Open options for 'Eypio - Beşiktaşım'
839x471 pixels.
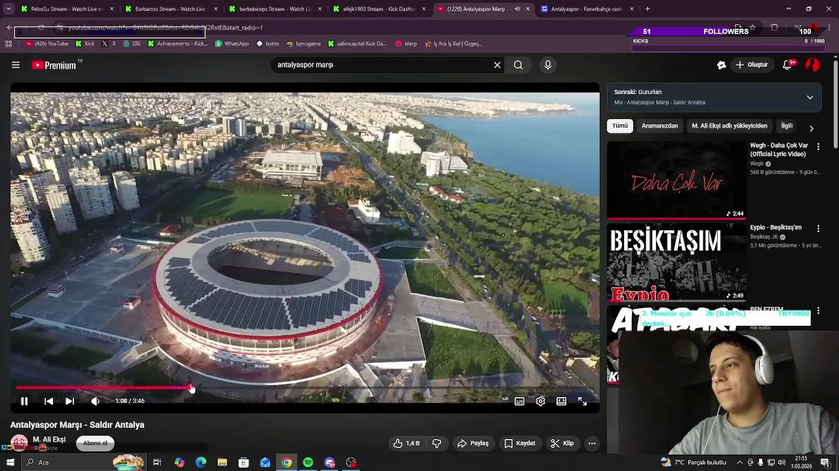coord(818,228)
